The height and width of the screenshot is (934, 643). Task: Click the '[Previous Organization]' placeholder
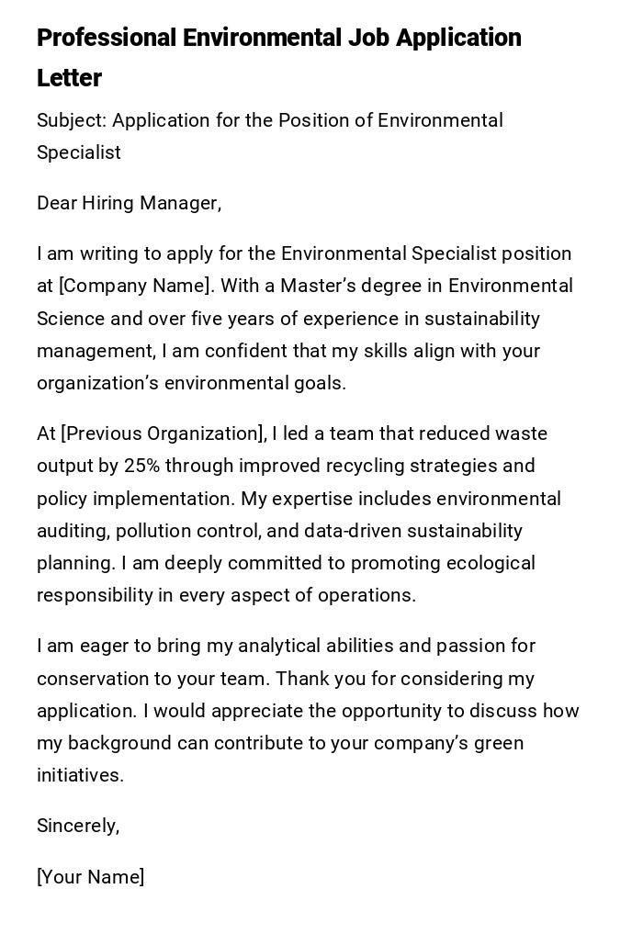click(164, 433)
